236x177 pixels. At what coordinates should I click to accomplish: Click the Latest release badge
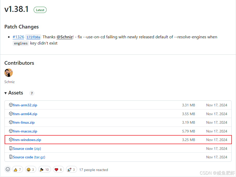40,10
